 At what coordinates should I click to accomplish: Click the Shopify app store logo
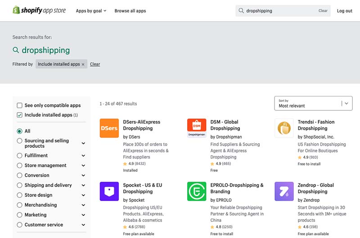pos(39,10)
